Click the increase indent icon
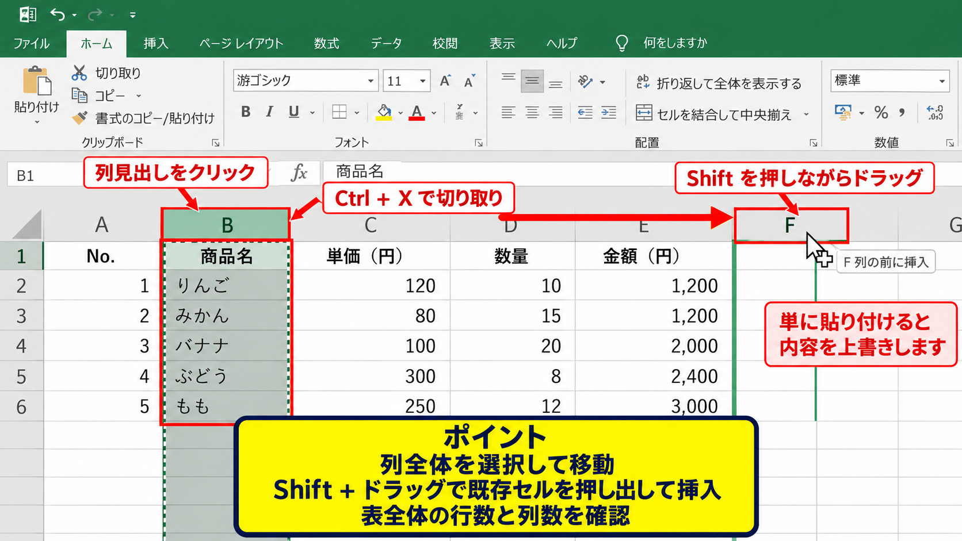 (609, 113)
